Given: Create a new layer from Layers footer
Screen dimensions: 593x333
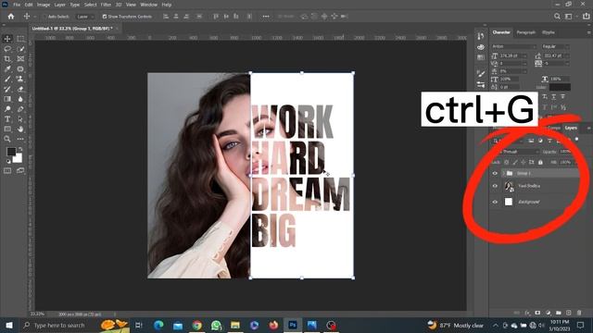Looking at the screenshot, I should click(568, 313).
